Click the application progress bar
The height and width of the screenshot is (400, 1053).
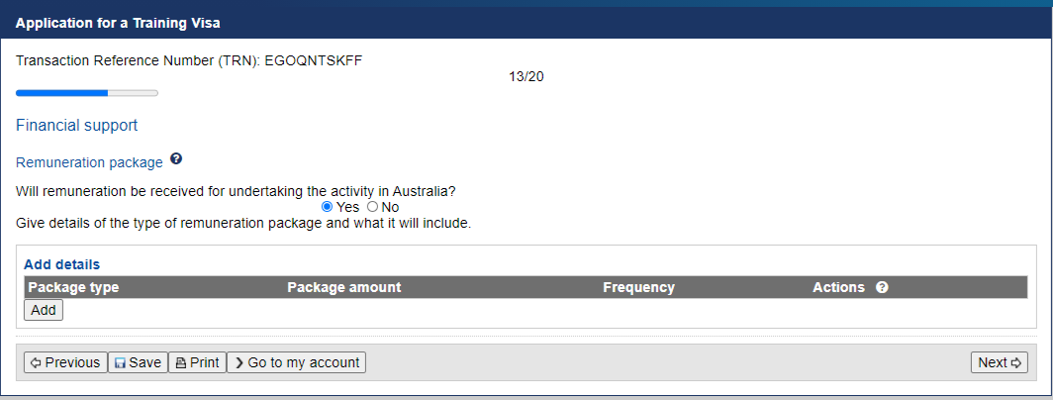87,93
